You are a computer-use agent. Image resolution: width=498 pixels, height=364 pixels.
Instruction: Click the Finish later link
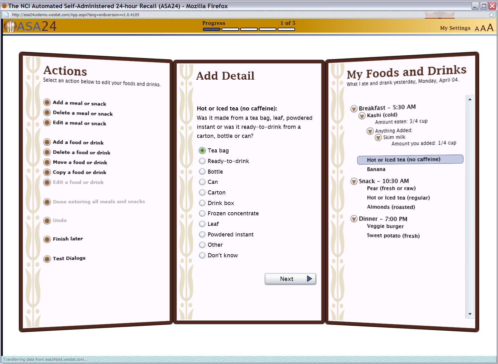coord(68,239)
